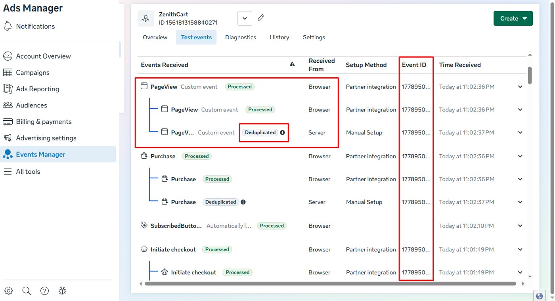Image resolution: width=555 pixels, height=301 pixels.
Task: Click the Deduplicated badge on PageView row
Action: point(260,132)
